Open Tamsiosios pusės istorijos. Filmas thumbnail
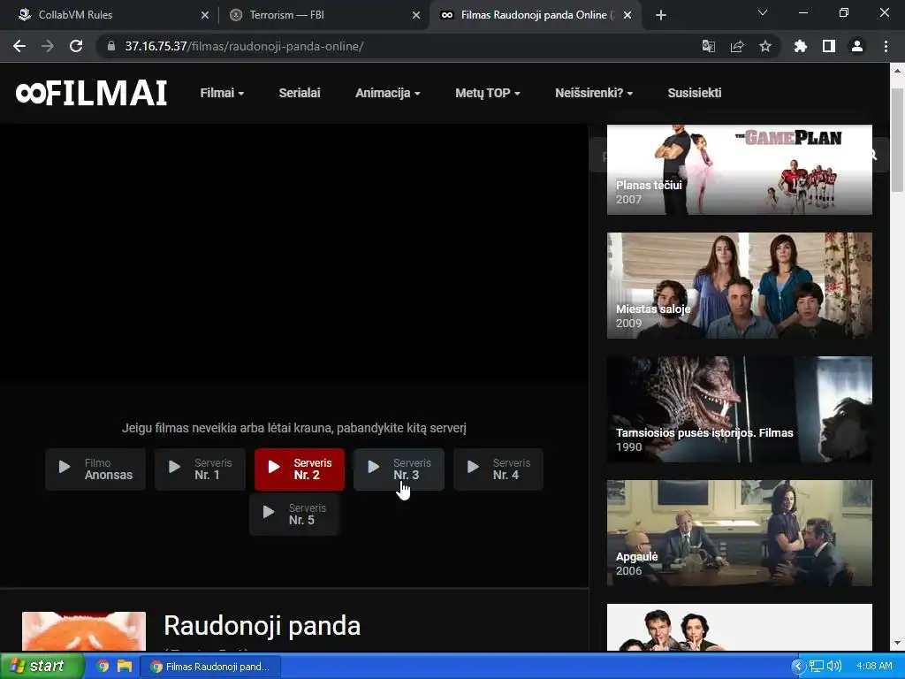Screen dimensions: 905x679 click(740, 409)
